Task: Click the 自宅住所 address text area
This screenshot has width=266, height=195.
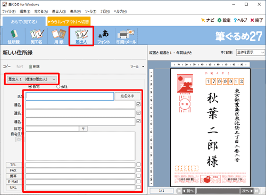Action: pyautogui.click(x=80, y=146)
